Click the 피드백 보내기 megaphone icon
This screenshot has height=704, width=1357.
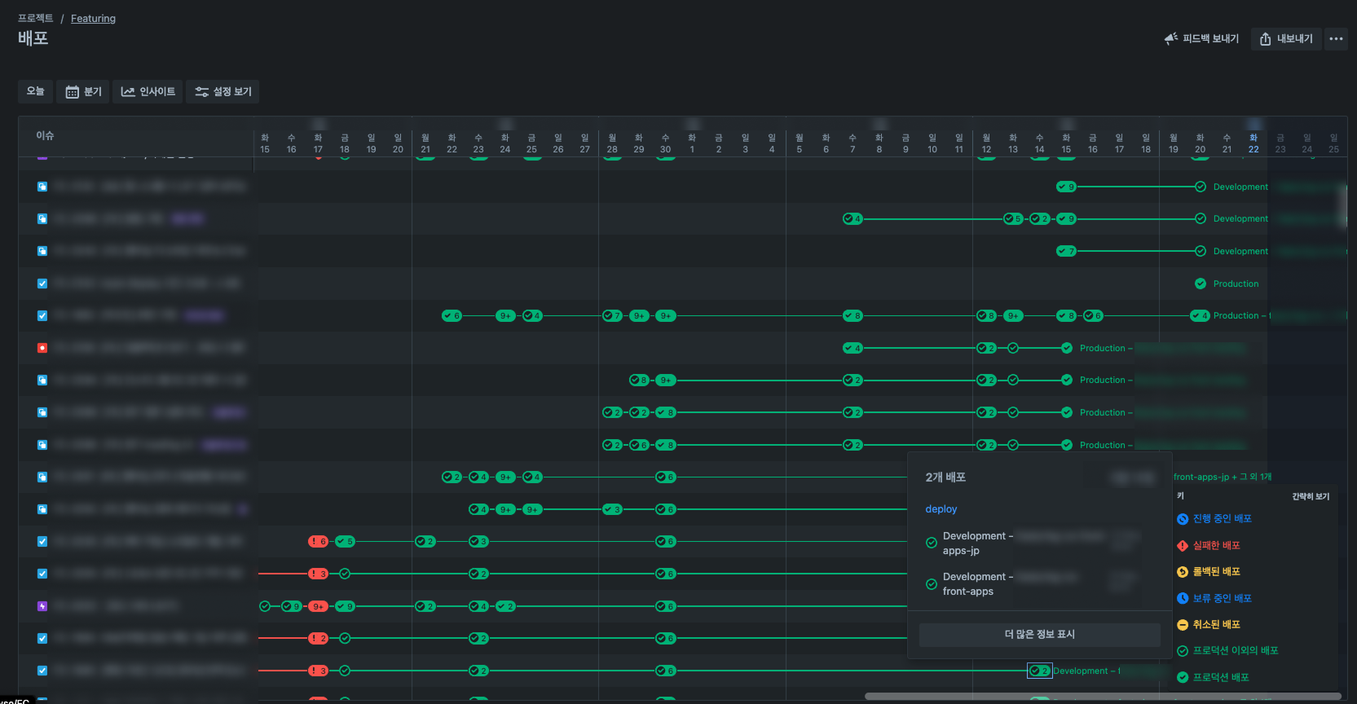click(1171, 38)
